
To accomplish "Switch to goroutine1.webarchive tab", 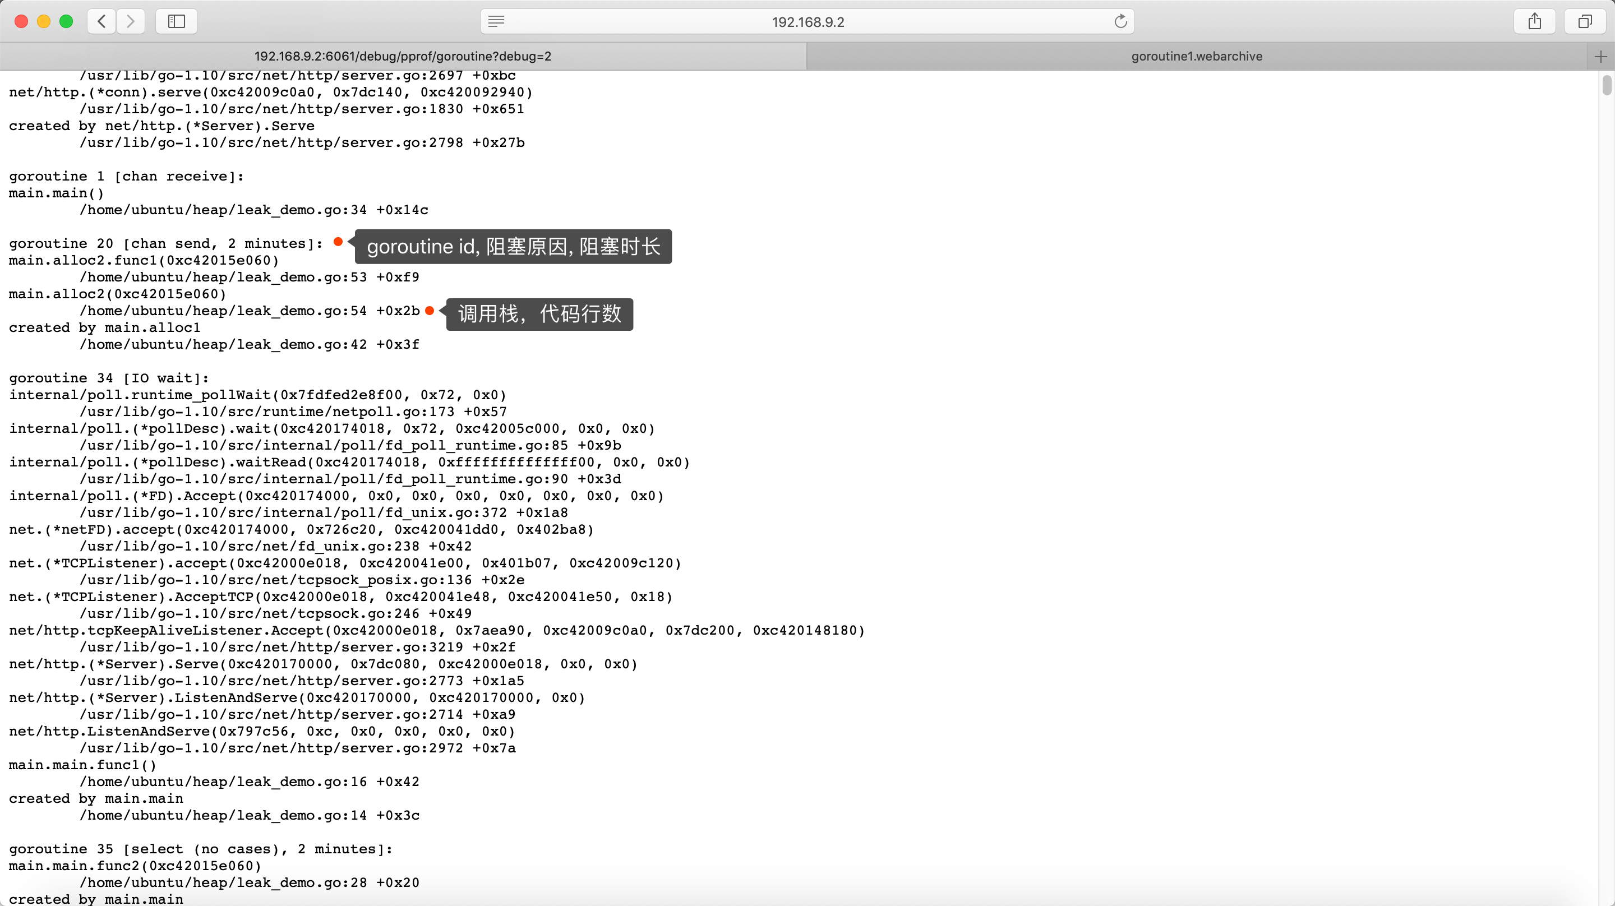I will pos(1196,57).
